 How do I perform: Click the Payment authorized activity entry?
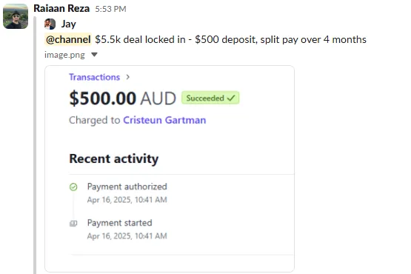127,193
